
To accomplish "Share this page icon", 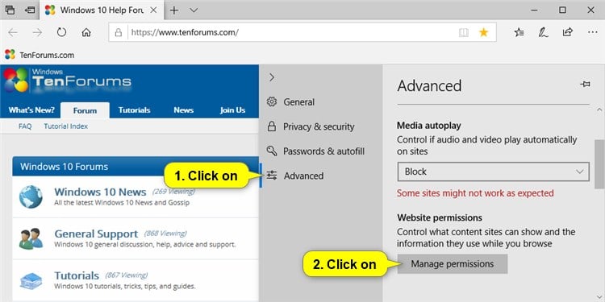I will [x=567, y=32].
